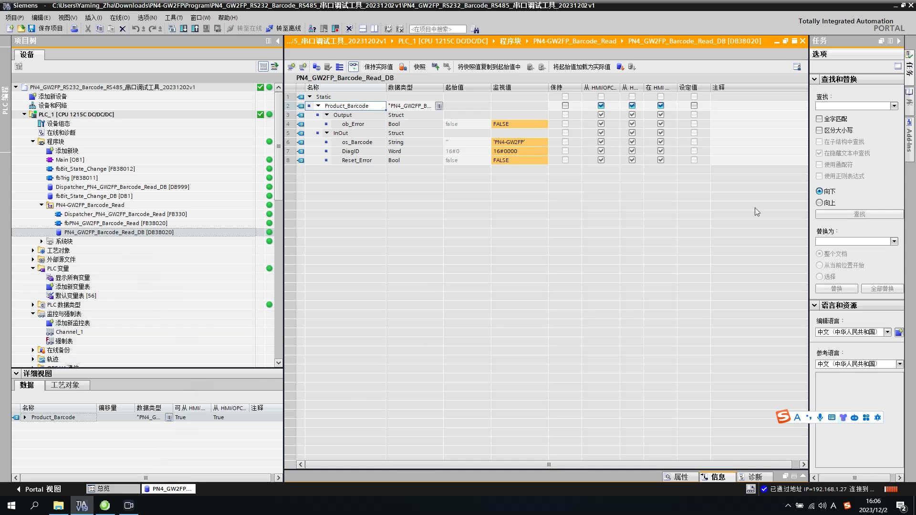Toggle Monitor all glasses icon in DB toolbar
Screen dimensions: 916x515
click(x=353, y=67)
